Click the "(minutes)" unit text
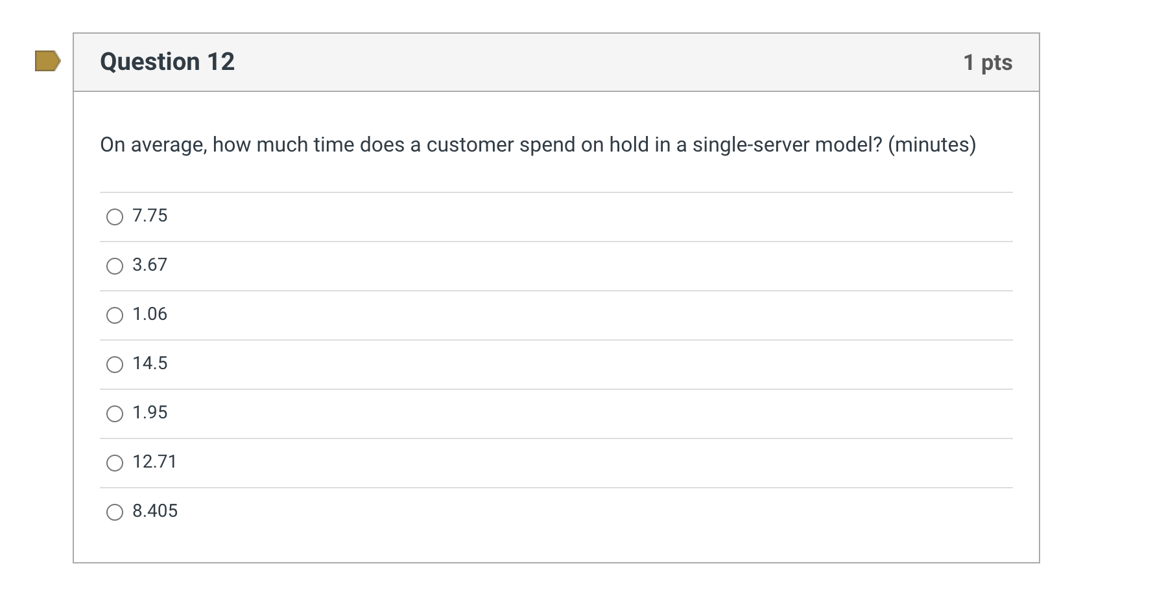Screen dimensions: 1153x601 point(931,145)
